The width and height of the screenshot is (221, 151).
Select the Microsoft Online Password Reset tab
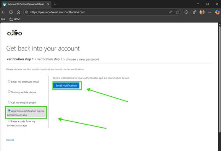26,4
